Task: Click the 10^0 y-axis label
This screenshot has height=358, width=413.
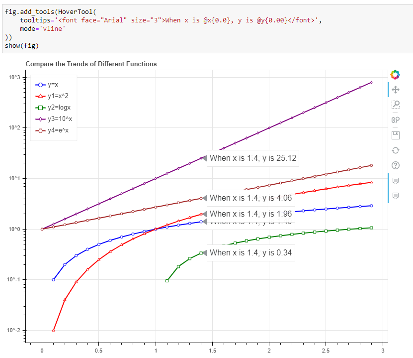Action: click(14, 229)
